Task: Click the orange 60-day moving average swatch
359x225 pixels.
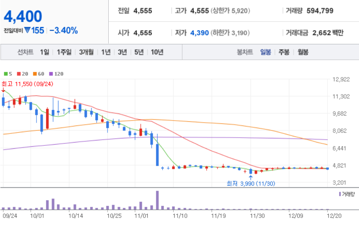Action: click(35, 74)
